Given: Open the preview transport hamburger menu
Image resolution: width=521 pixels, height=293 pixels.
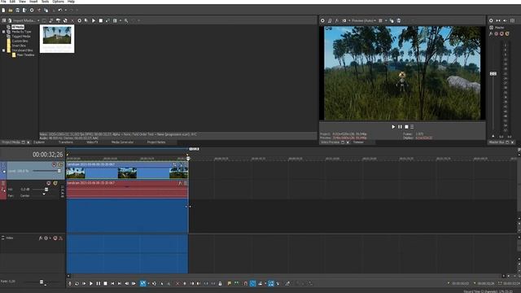Looking at the screenshot, I should 412,127.
